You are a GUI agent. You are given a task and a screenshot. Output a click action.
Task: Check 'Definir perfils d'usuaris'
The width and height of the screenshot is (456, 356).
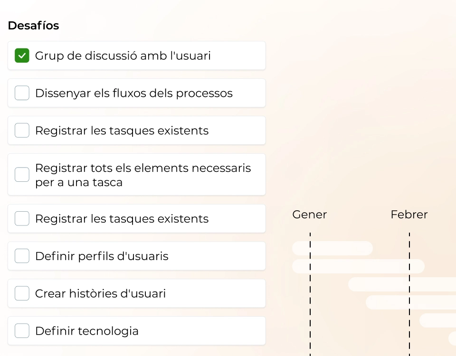point(22,256)
